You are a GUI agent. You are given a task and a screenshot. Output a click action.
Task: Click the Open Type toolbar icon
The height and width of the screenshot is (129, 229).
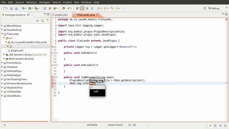tap(63, 8)
